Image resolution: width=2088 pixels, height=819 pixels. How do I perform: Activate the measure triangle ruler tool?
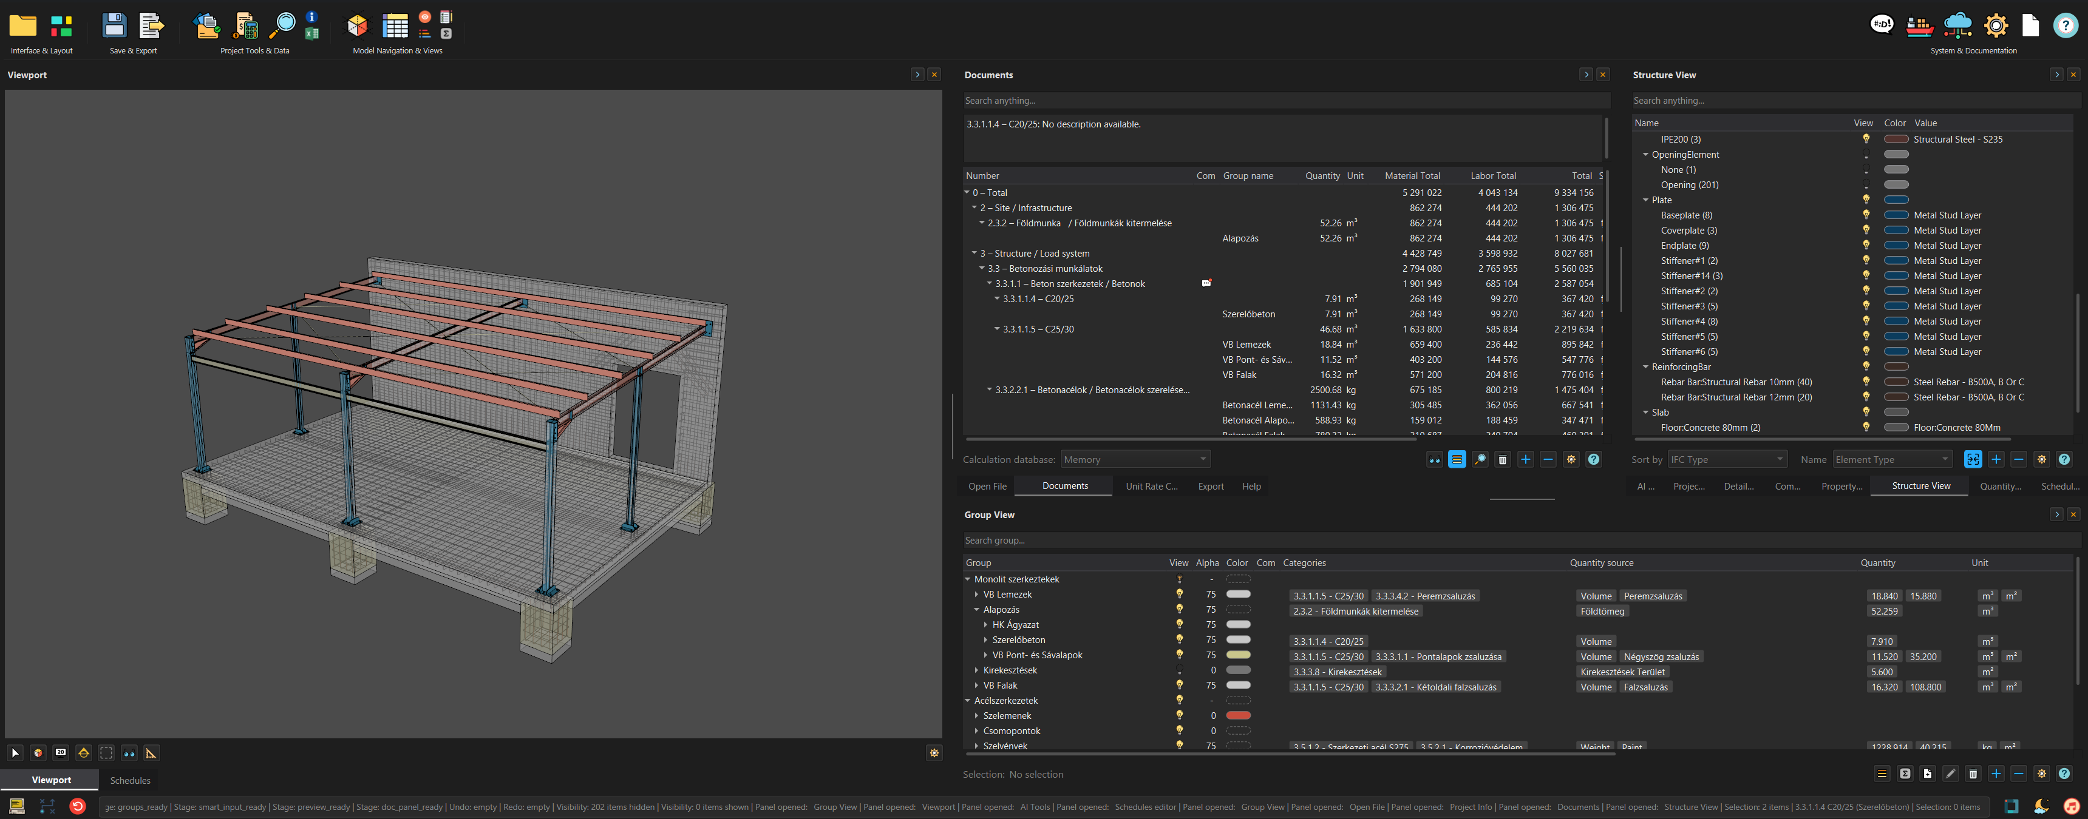coord(152,753)
